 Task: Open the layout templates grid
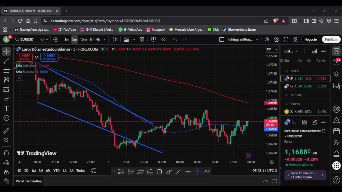[x=142, y=39]
